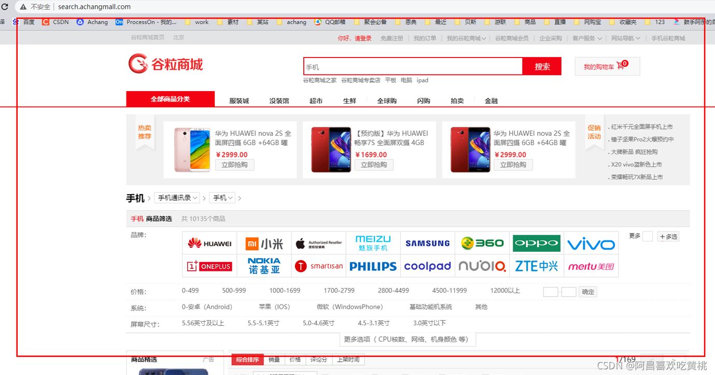This screenshot has height=375, width=715.
Task: Expand 更多选项 (CPU核数、网络、机身颜色)
Action: coord(406,339)
